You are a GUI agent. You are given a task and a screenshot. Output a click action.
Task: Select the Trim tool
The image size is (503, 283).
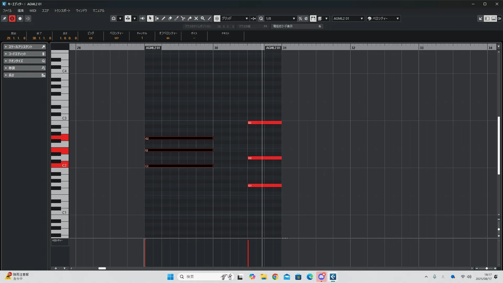(176, 19)
